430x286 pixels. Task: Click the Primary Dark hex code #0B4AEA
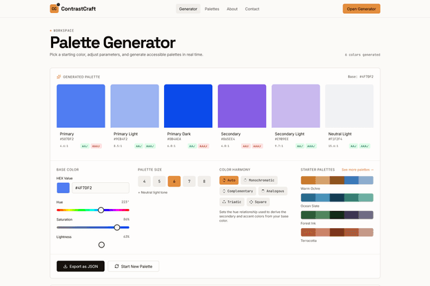pyautogui.click(x=174, y=139)
